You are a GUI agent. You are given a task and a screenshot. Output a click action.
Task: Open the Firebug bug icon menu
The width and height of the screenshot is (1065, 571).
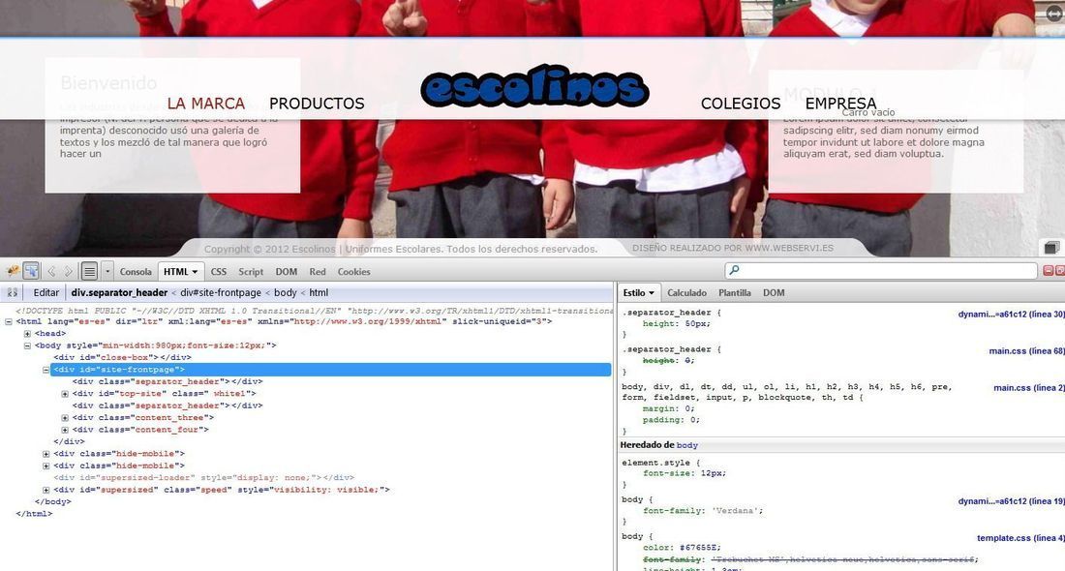point(13,271)
